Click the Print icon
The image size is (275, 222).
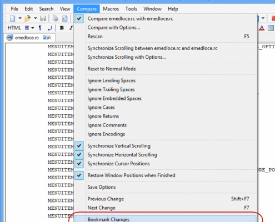pos(56,18)
